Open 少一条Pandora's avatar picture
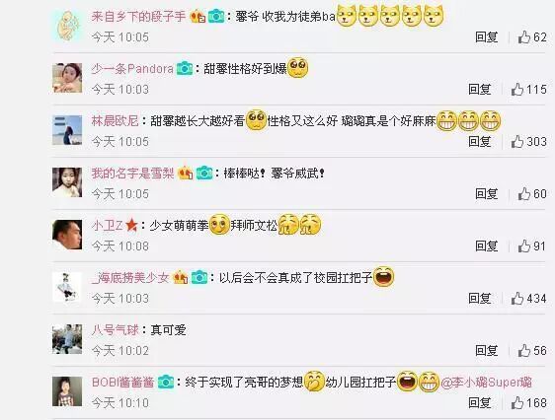Image resolution: width=555 pixels, height=420 pixels. point(67,78)
